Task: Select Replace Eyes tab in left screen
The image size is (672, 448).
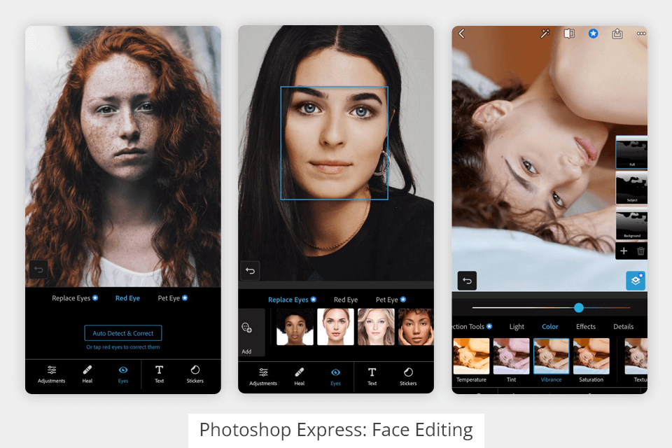Action: 75,298
